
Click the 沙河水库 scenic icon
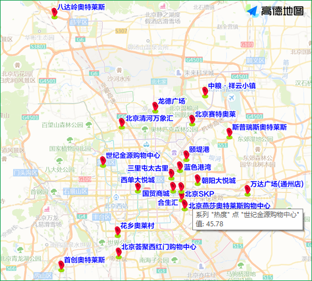(x=119, y=70)
